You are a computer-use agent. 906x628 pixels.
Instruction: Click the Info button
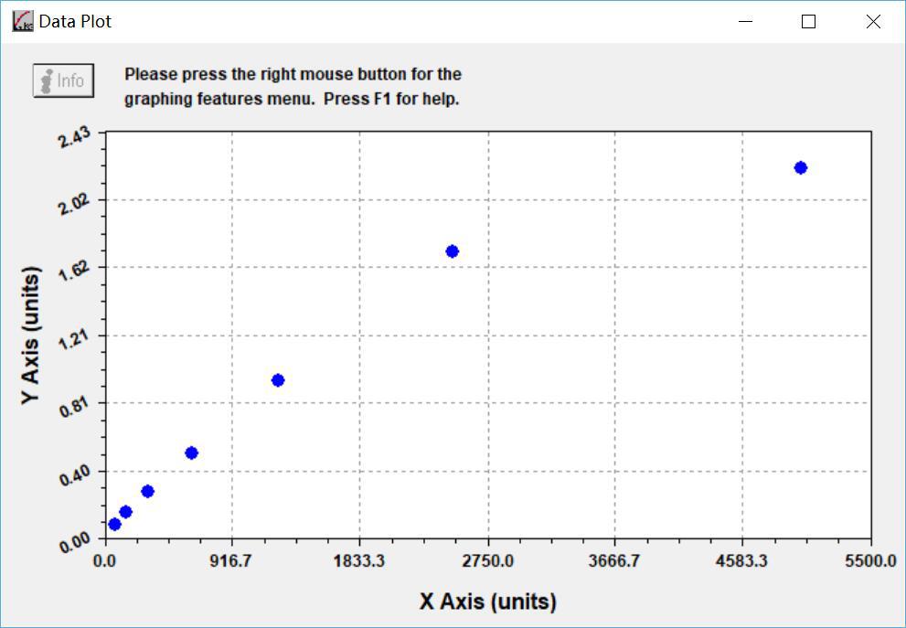tap(62, 80)
